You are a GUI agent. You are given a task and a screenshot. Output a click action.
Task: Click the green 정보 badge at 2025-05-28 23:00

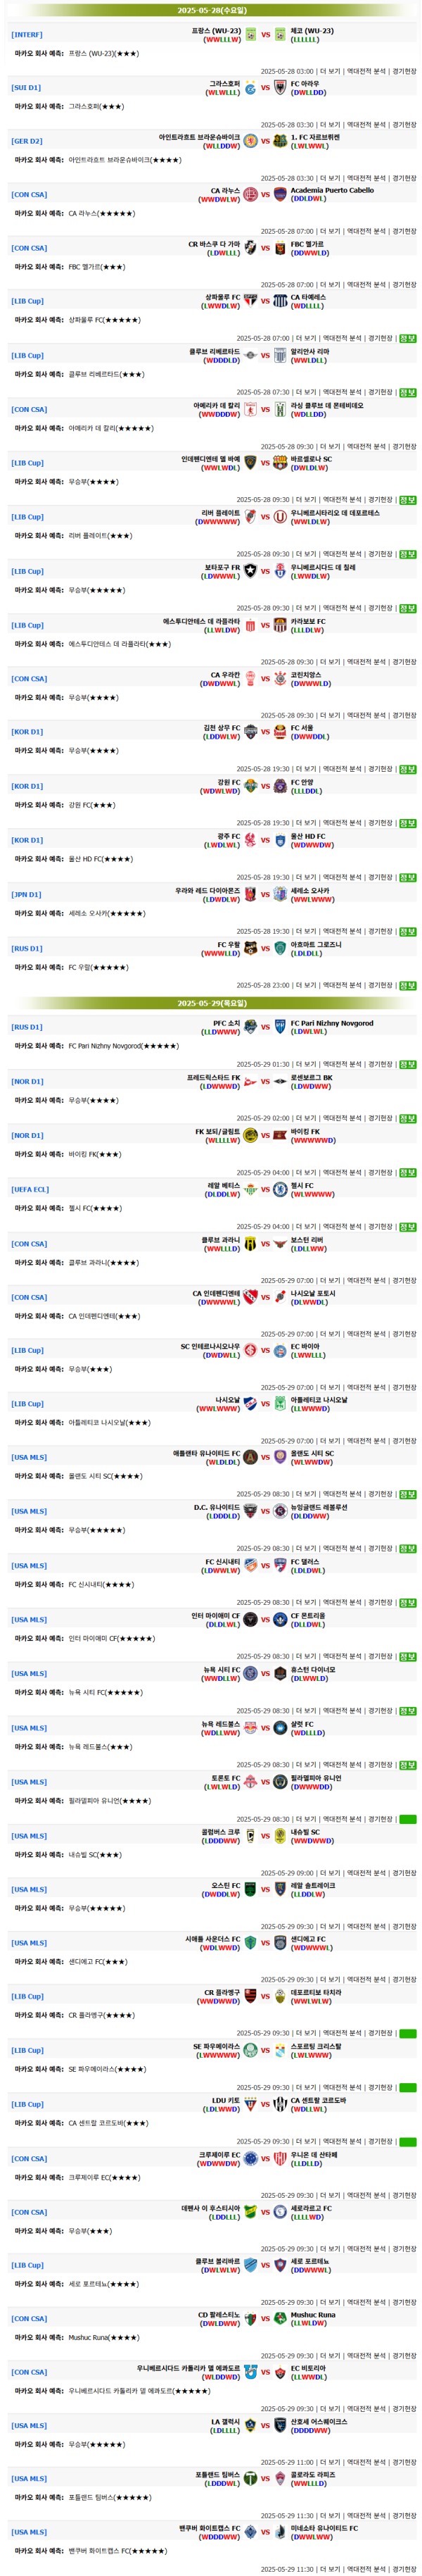point(407,985)
